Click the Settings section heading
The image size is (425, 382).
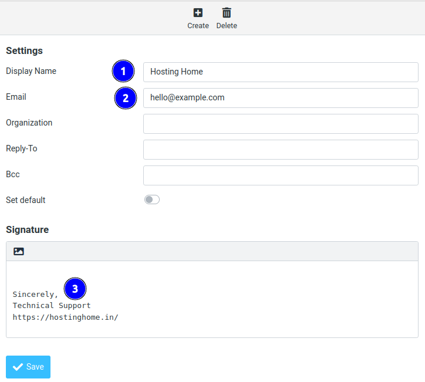(24, 51)
